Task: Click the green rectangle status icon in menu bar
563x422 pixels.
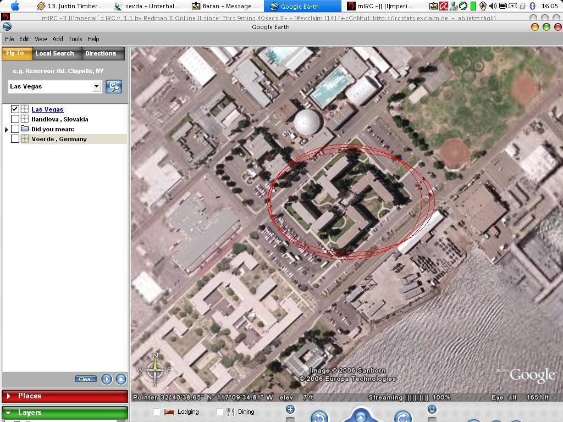Action: [473, 5]
